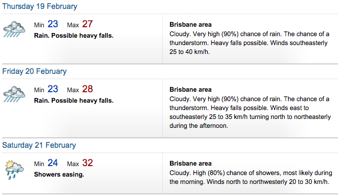Viewport: 338px width, 196px height.
Task: Click Saturday's maximum temperature 32
Action: 87,163
